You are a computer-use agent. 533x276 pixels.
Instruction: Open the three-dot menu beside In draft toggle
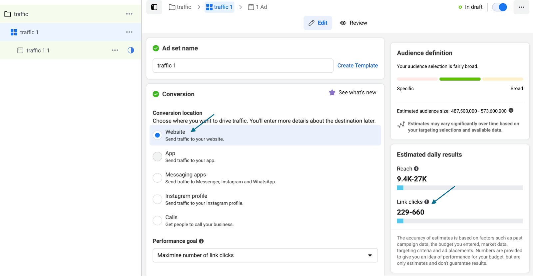521,7
